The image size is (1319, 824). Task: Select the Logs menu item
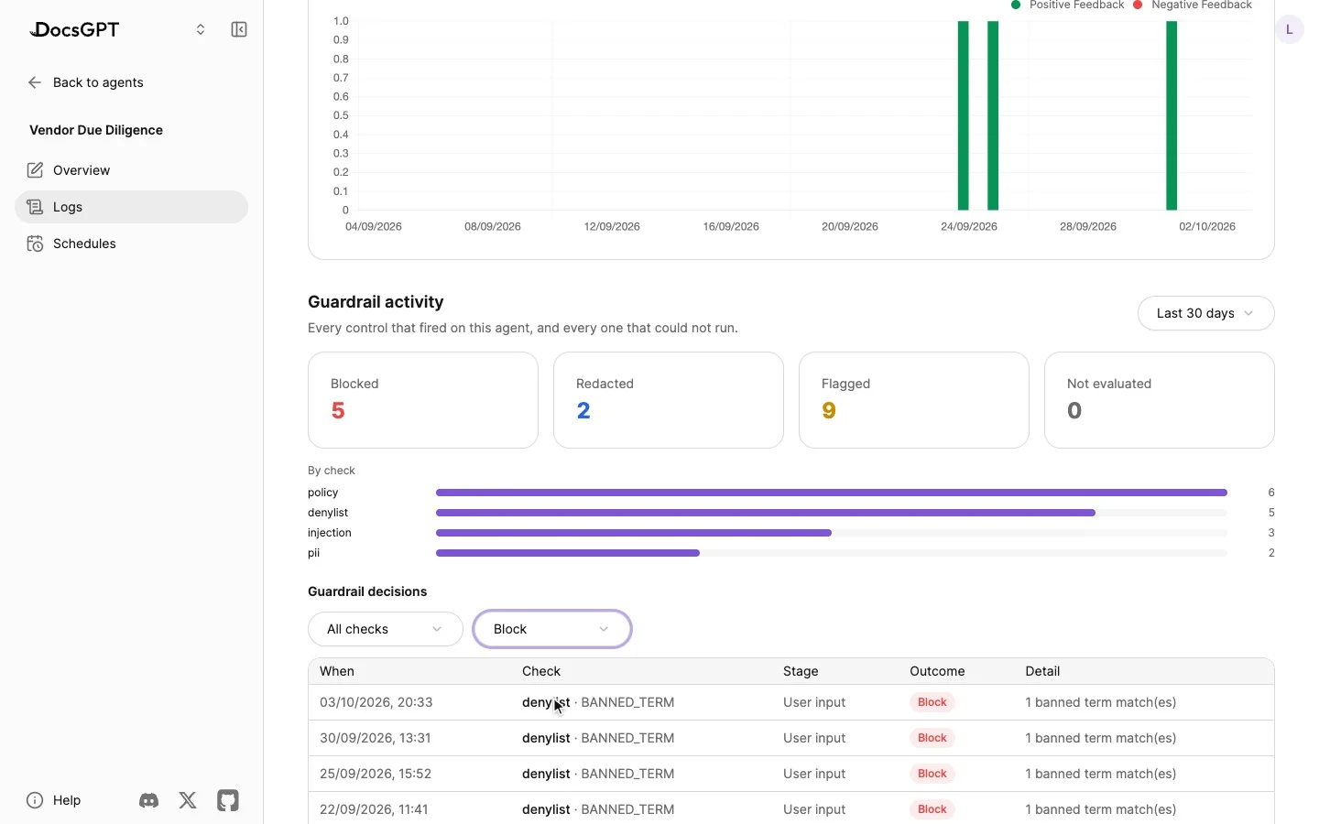[x=131, y=207]
